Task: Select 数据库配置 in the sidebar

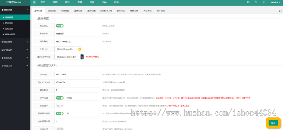Action: 15,34
